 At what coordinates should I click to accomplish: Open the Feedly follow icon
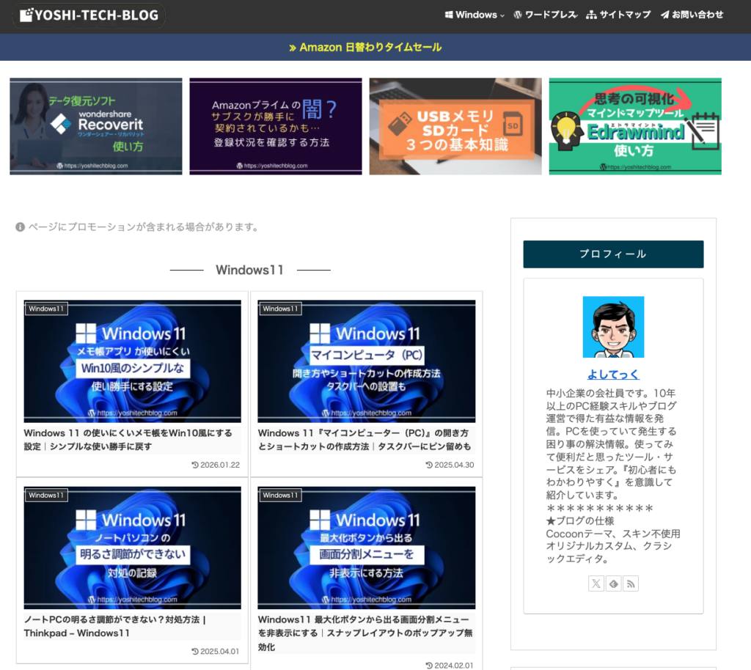pyautogui.click(x=613, y=584)
